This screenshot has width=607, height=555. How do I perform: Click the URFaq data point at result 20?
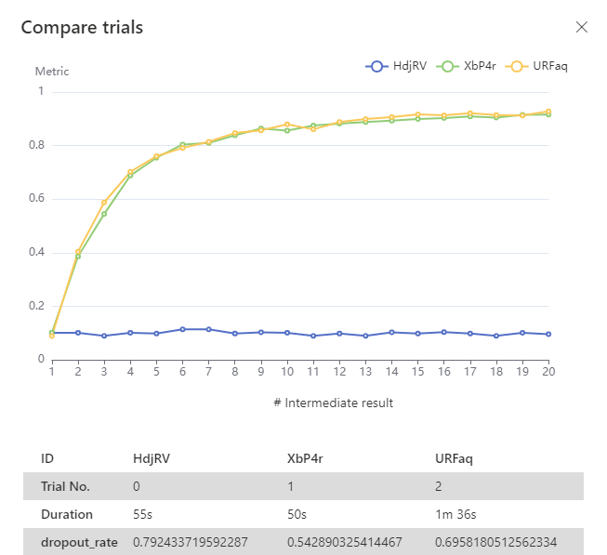(x=548, y=112)
